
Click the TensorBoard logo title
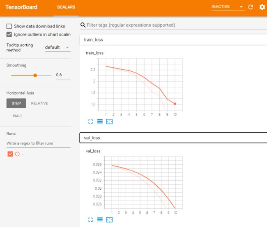pos(21,7)
